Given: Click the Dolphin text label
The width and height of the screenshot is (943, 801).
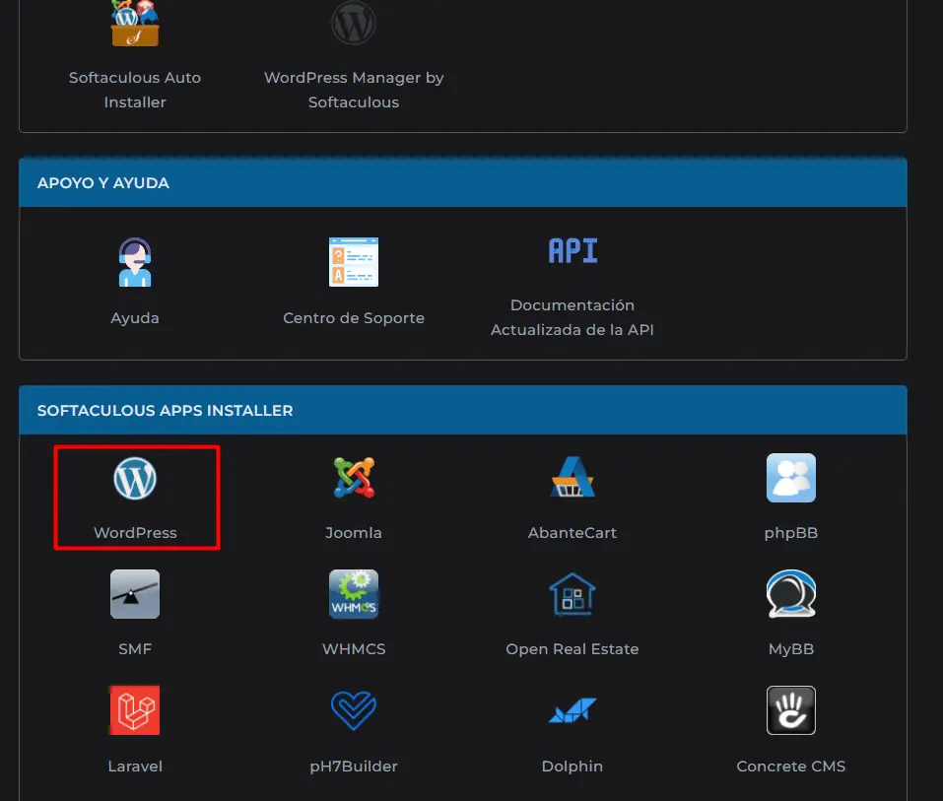Looking at the screenshot, I should (573, 767).
